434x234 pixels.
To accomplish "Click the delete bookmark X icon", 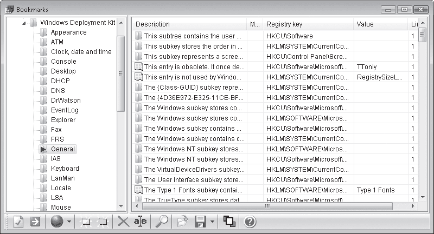I will click(124, 222).
